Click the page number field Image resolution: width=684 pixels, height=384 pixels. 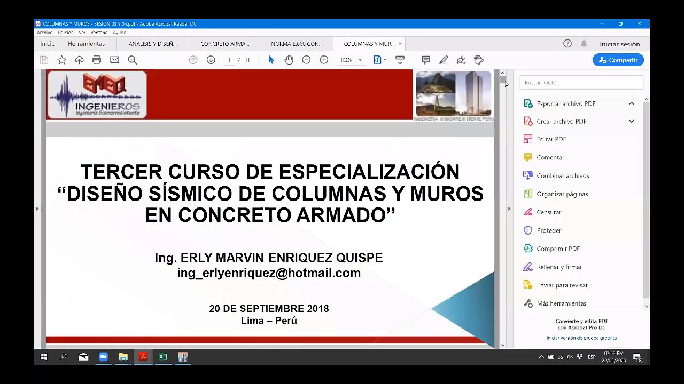tap(229, 60)
